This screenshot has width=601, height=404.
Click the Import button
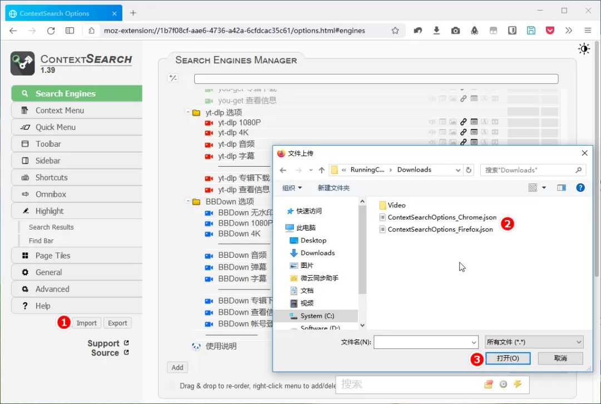[x=86, y=323]
